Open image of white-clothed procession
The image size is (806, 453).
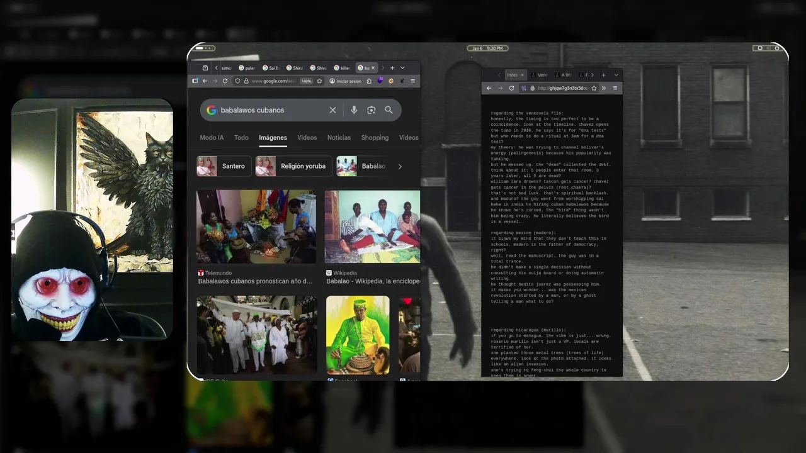tap(257, 335)
